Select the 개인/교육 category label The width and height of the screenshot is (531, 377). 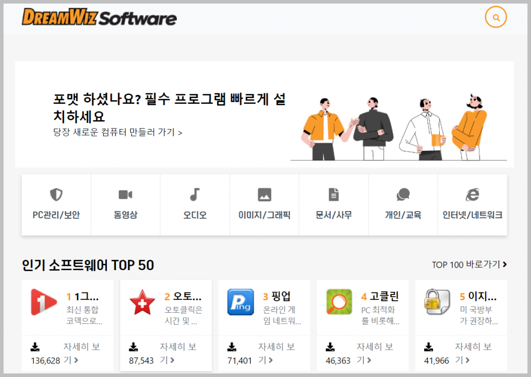pyautogui.click(x=403, y=215)
